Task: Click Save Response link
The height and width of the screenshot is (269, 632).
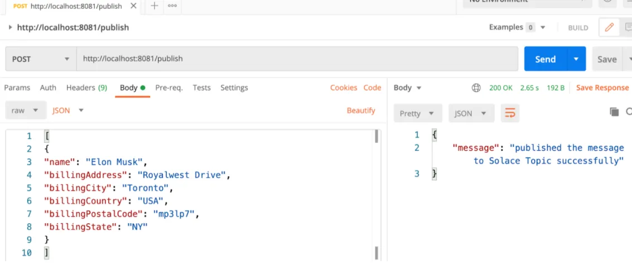Action: coord(602,88)
